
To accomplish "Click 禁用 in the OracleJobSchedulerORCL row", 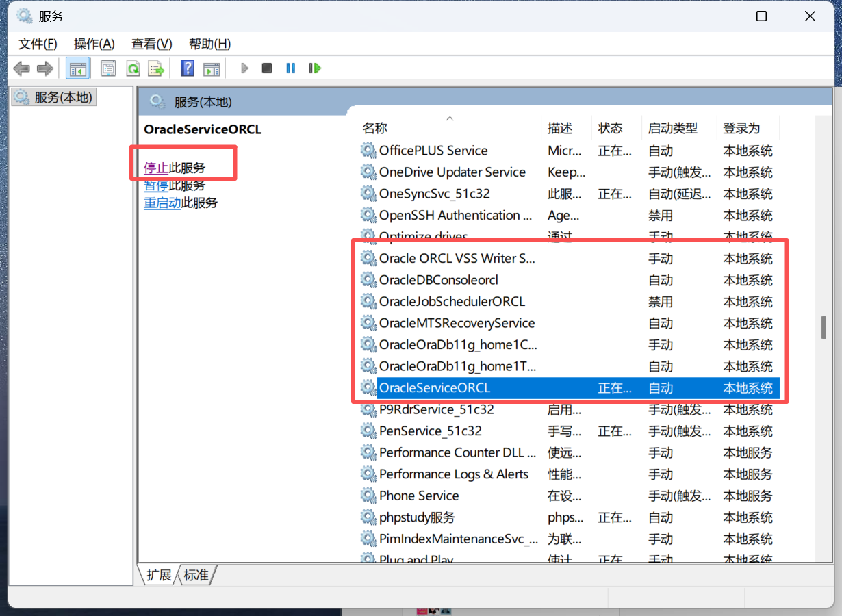I will 661,301.
